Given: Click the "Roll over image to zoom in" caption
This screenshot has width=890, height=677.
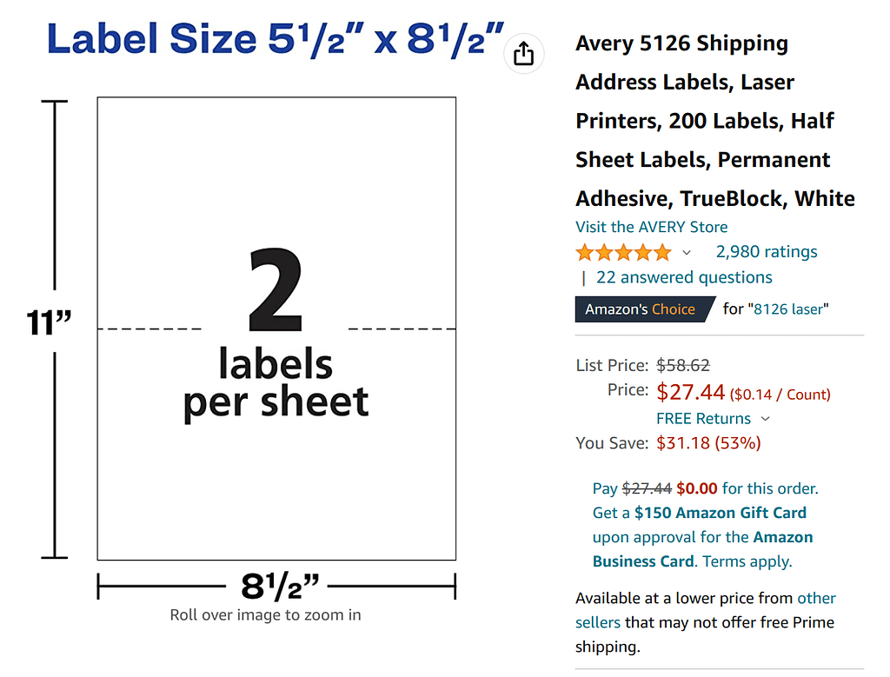Looking at the screenshot, I should click(x=265, y=615).
